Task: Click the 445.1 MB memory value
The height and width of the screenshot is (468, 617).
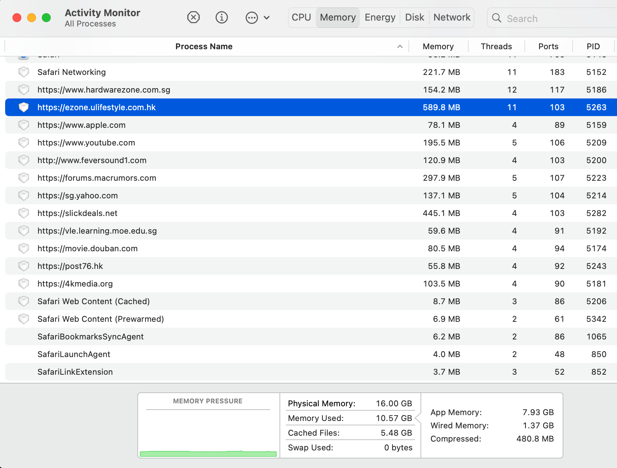Action: click(441, 213)
